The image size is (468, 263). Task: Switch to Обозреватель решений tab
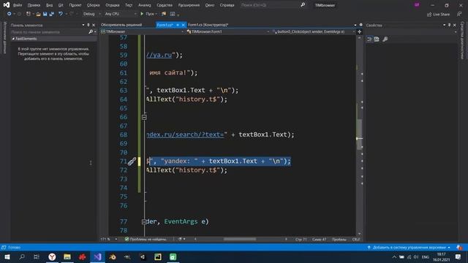(121, 25)
